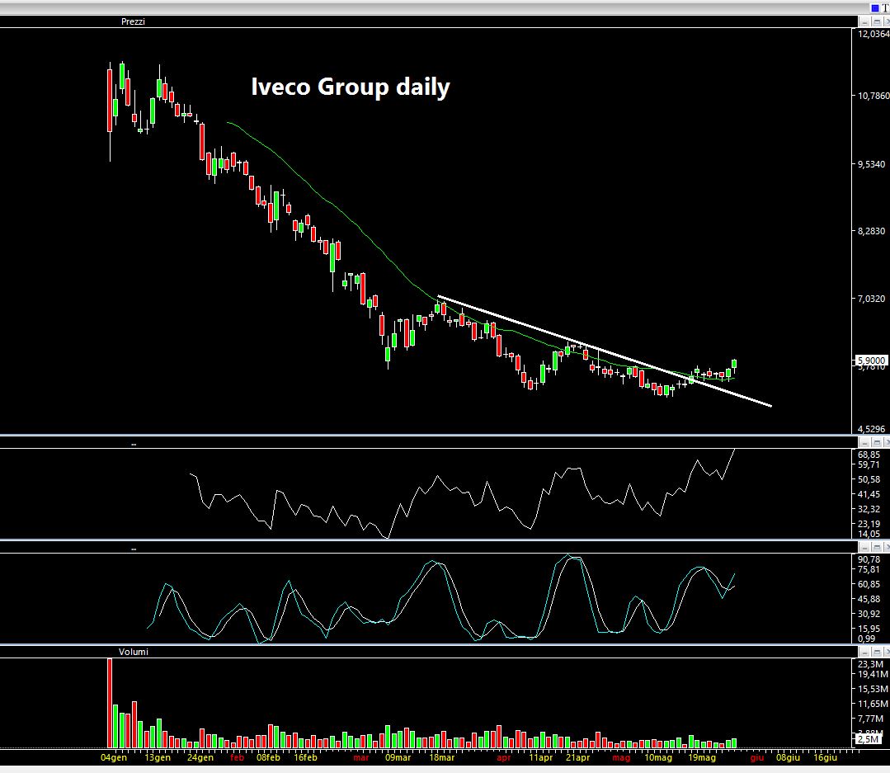Click the 4,5296 price axis value
The height and width of the screenshot is (773, 890).
click(x=871, y=429)
